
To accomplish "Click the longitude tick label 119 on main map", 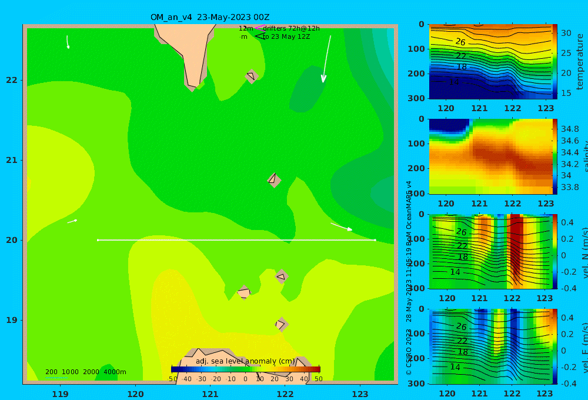I will tap(61, 394).
